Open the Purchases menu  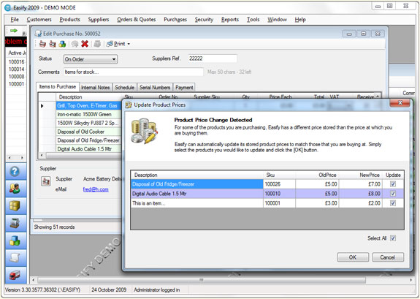[x=175, y=19]
